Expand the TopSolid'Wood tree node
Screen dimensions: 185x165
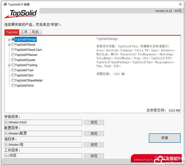point(9,45)
